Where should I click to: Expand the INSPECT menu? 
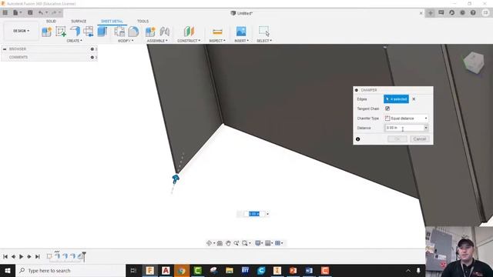[217, 41]
